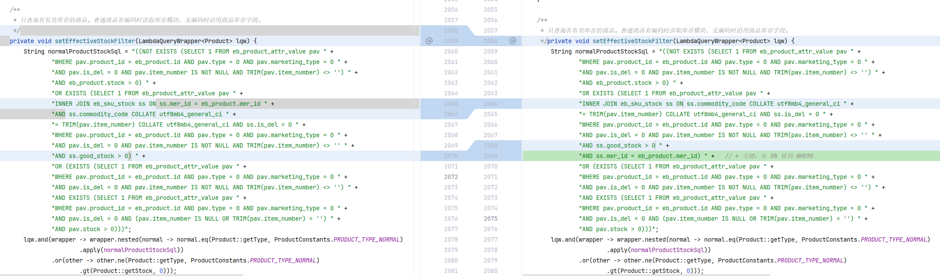Click setEffectiveStockFilter method name in right pane
Image resolution: width=940 pixels, height=276 pixels.
pos(633,41)
